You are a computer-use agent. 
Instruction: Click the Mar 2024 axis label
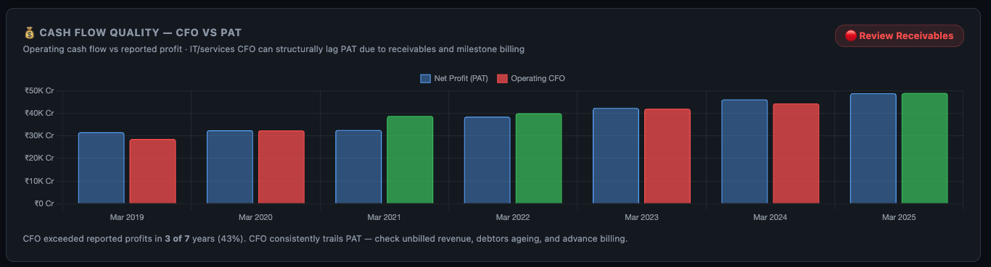click(770, 217)
